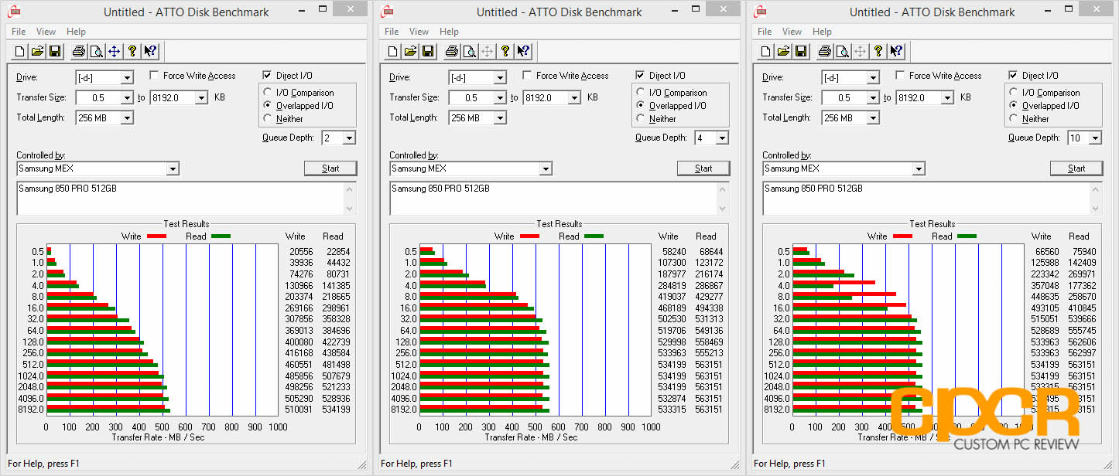Image resolution: width=1119 pixels, height=476 pixels.
Task: Open Drive dropdown in left window
Action: 127,77
